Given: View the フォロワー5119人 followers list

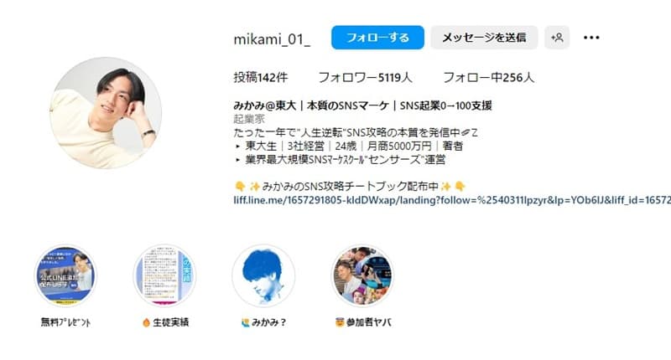Looking at the screenshot, I should (365, 77).
